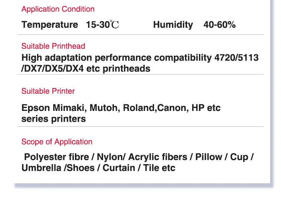Select the Humidity label

pyautogui.click(x=173, y=25)
